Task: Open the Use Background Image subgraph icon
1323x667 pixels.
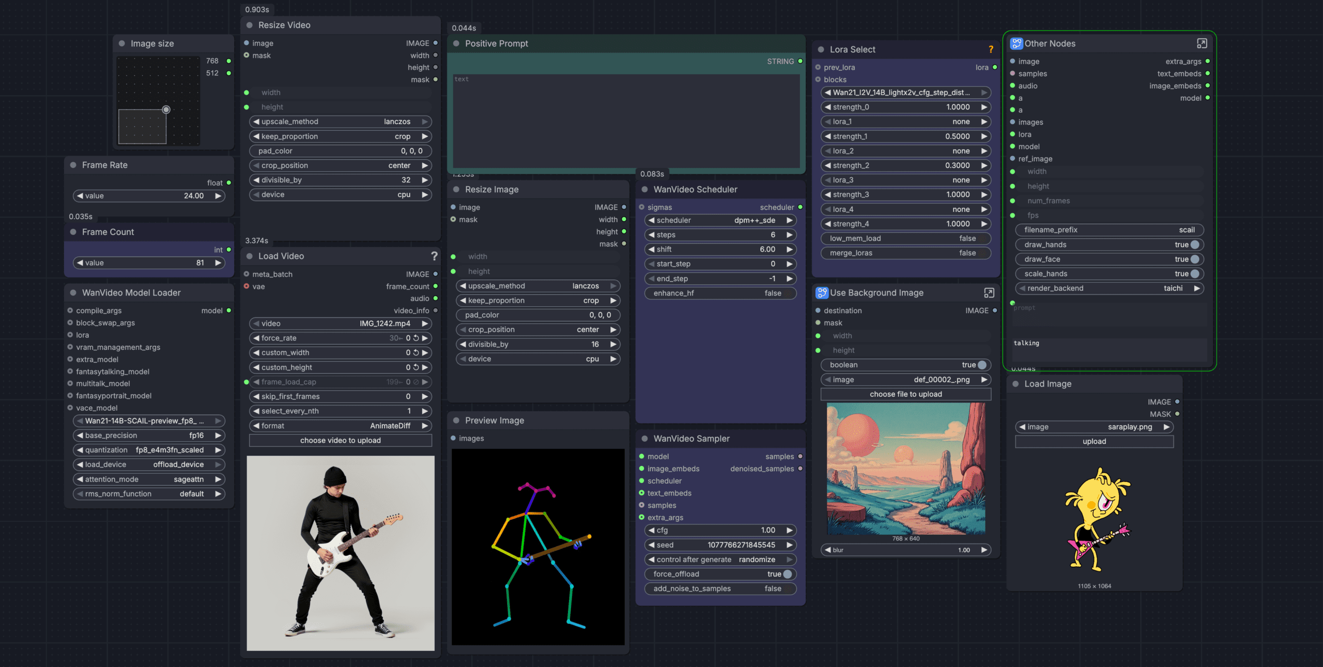Action: click(x=989, y=293)
